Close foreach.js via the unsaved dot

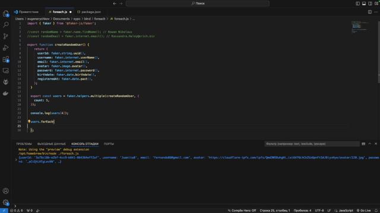click(x=71, y=12)
